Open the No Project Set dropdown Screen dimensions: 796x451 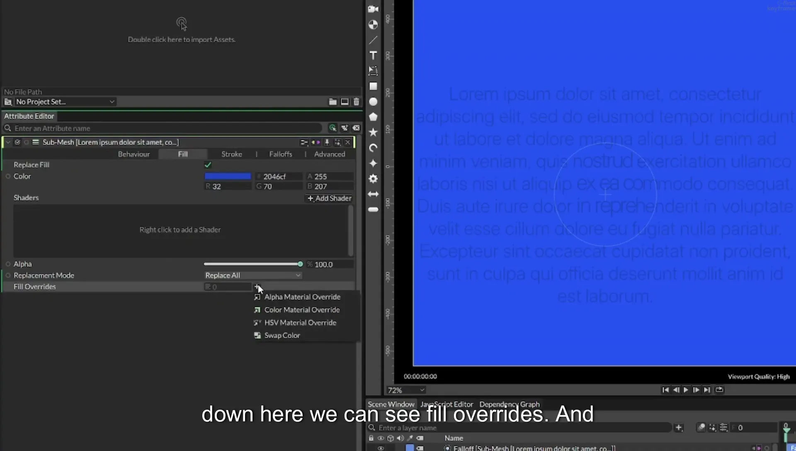pos(65,102)
